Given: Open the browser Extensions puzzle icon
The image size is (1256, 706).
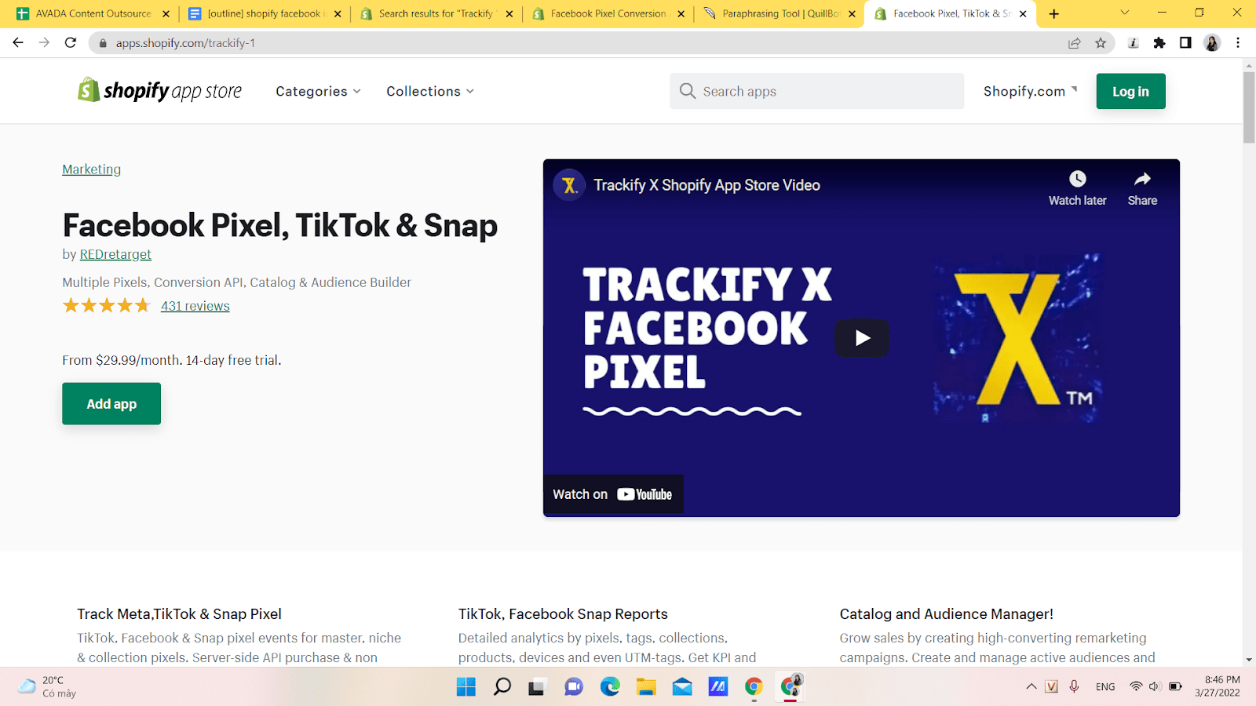Looking at the screenshot, I should point(1159,43).
